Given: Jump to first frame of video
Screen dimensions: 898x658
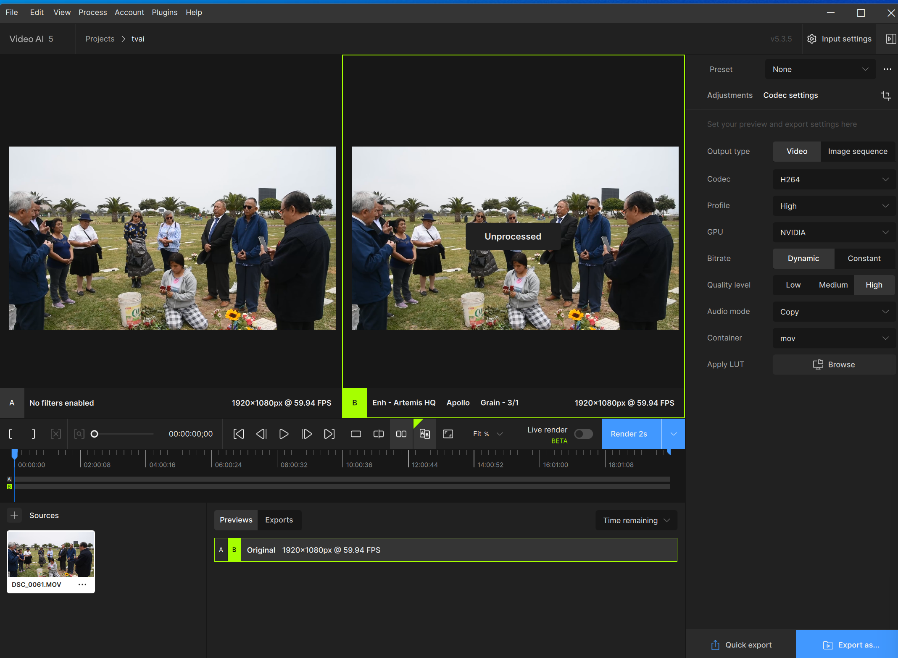Looking at the screenshot, I should click(x=238, y=434).
